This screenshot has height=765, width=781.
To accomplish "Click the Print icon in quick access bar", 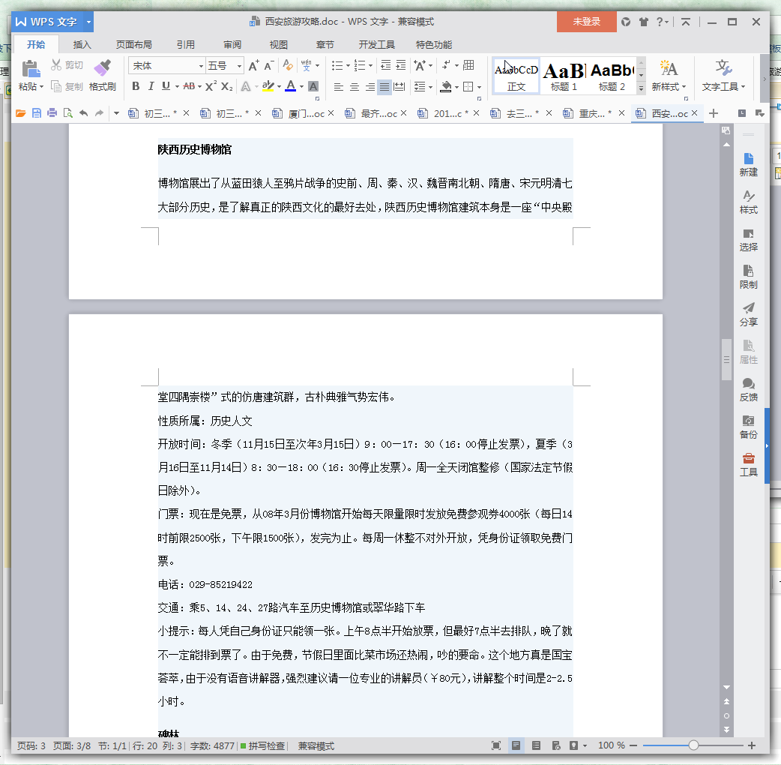I will coord(52,113).
